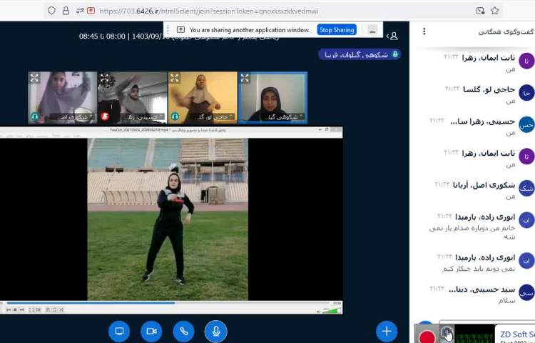
Task: Click the message 'خانم من دوباره صدام باز نمی شه'
Action: [x=472, y=232]
